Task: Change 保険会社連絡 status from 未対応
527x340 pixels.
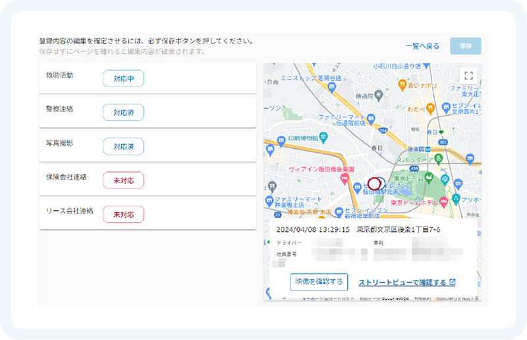Action: [123, 181]
